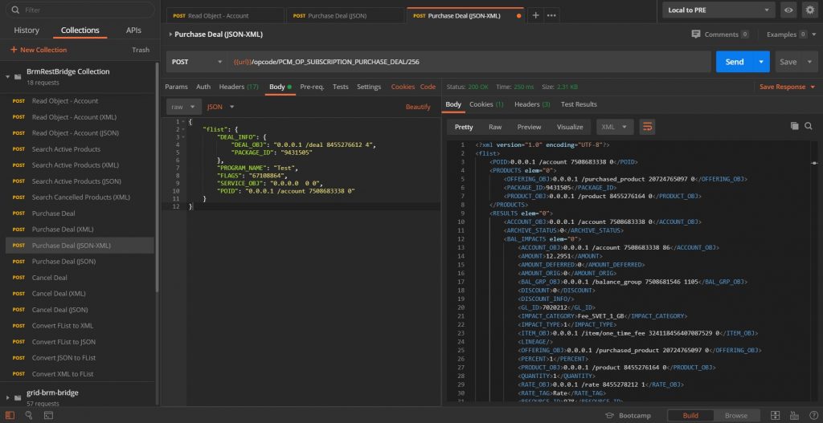Screen dimensions: 823x423
Task: Switch to the History sidebar tab
Action: (x=27, y=31)
